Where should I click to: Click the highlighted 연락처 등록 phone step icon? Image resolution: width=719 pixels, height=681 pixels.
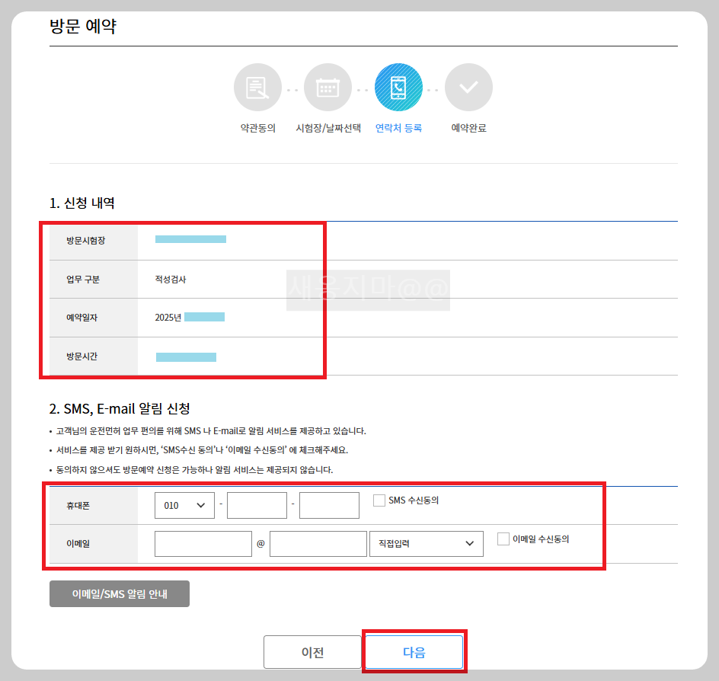click(x=398, y=87)
